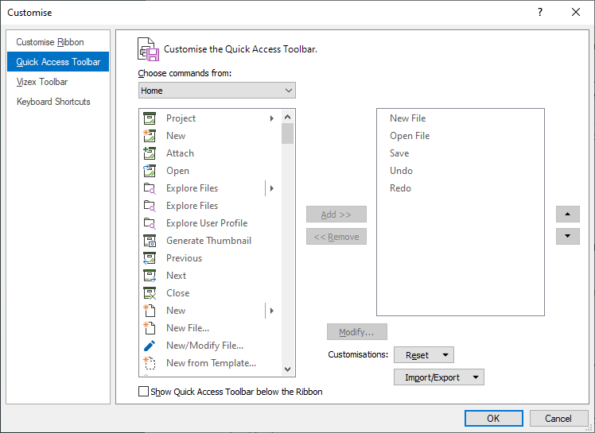This screenshot has height=433, width=595.
Task: Click the Previous project icon
Action: 150,258
